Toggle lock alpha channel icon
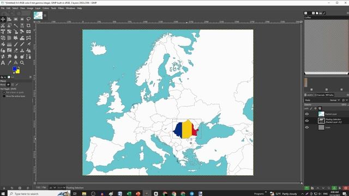Image resolution: width=349 pixels, height=196 pixels. (x=320, y=108)
